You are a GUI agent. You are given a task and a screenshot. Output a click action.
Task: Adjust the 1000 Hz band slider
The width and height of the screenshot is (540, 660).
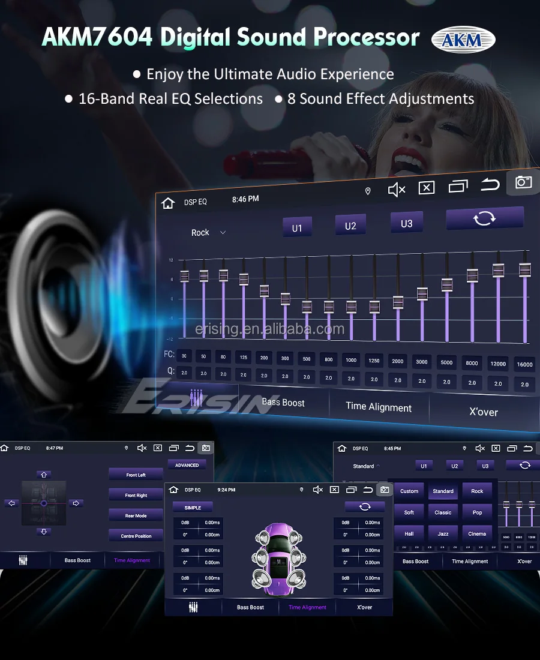[x=351, y=307]
